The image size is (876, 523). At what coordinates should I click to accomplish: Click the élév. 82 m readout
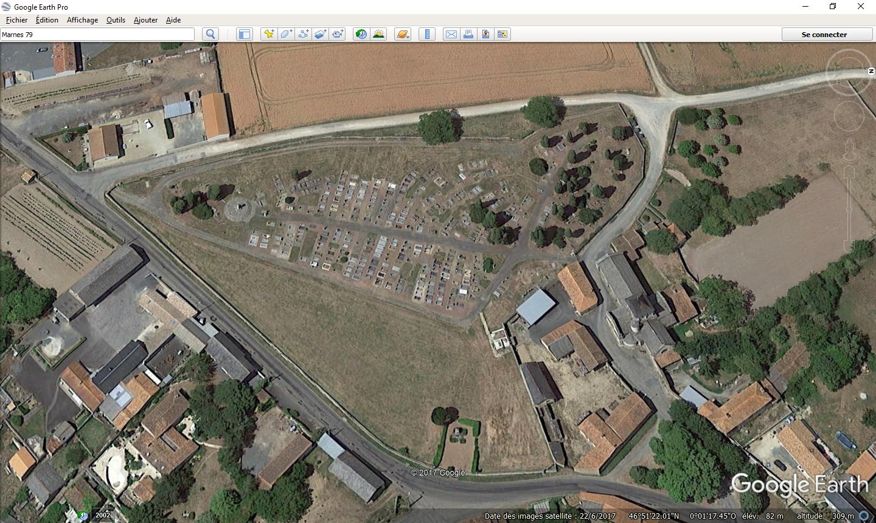pos(762,516)
